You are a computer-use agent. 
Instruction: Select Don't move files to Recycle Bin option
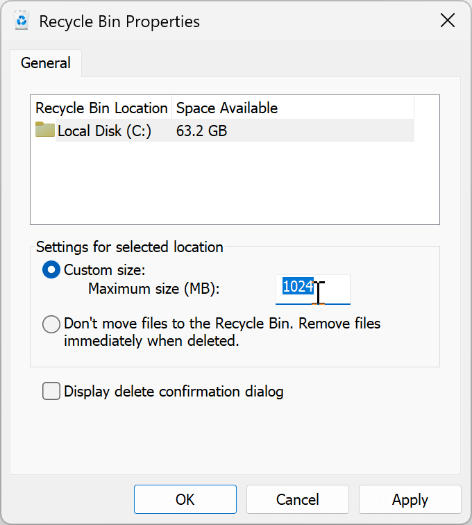click(x=51, y=324)
